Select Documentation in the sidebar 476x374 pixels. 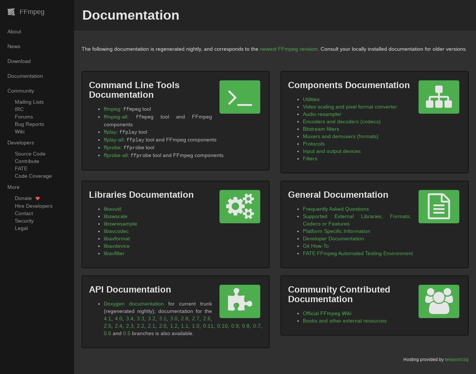pos(25,76)
